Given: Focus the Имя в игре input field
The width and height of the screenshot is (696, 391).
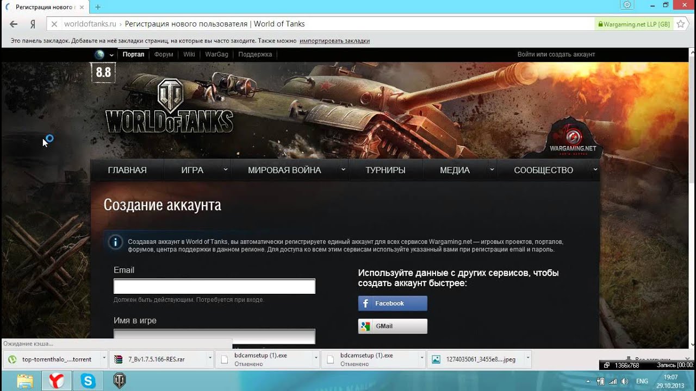Looking at the screenshot, I should click(x=214, y=336).
